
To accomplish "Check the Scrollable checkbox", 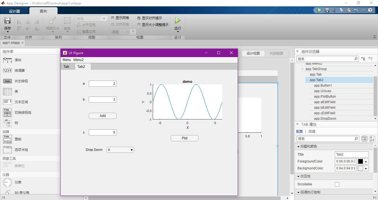I will [x=337, y=184].
